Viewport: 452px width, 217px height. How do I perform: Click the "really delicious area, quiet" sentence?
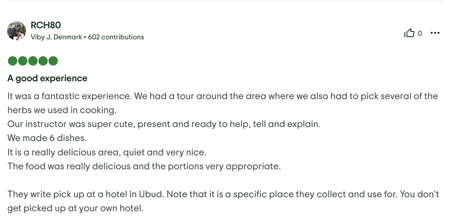click(x=107, y=152)
